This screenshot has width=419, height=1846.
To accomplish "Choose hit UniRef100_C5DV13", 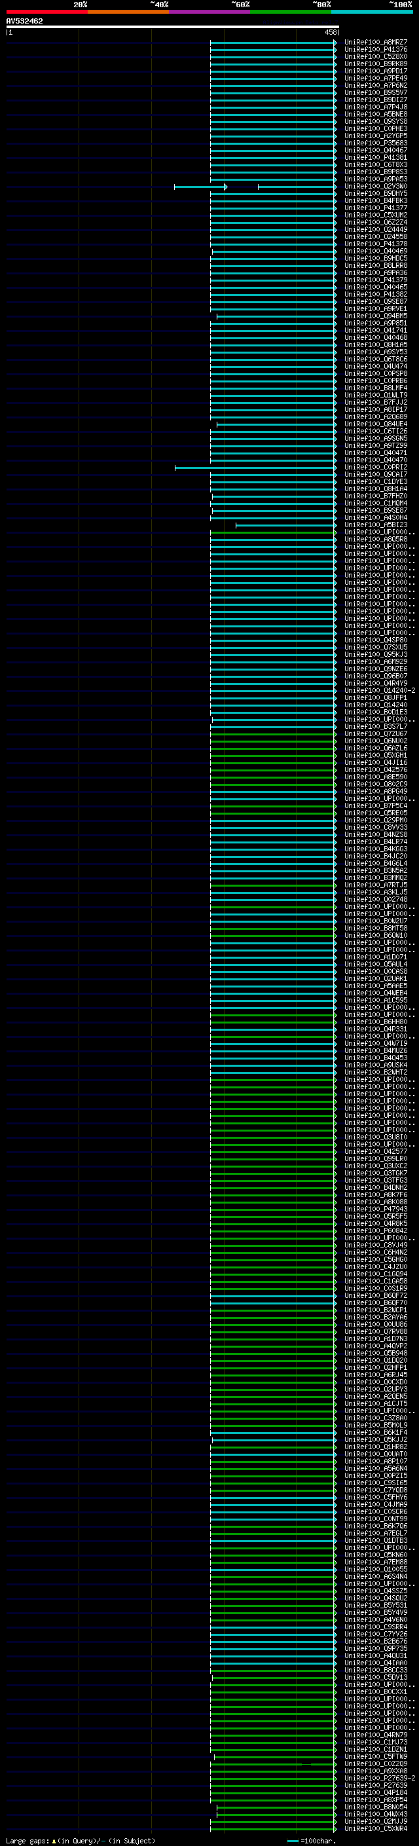I will pyautogui.click(x=375, y=1678).
